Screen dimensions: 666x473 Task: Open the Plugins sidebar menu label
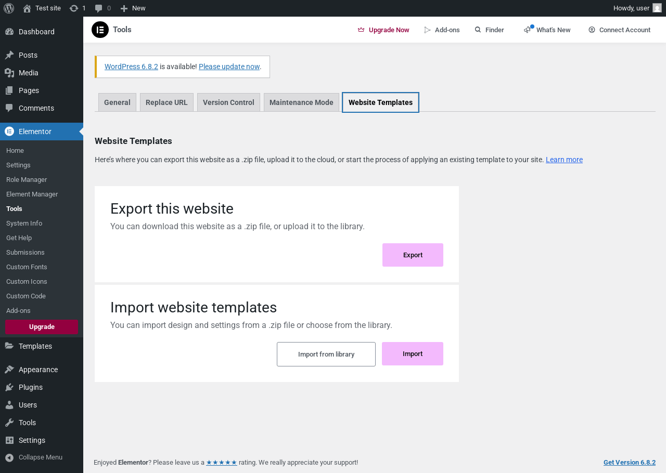point(31,387)
